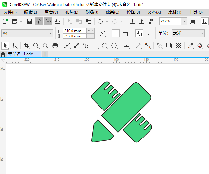Select the Blend effects tool
Image resolution: width=209 pixels, height=174 pixels.
pyautogui.click(x=160, y=46)
